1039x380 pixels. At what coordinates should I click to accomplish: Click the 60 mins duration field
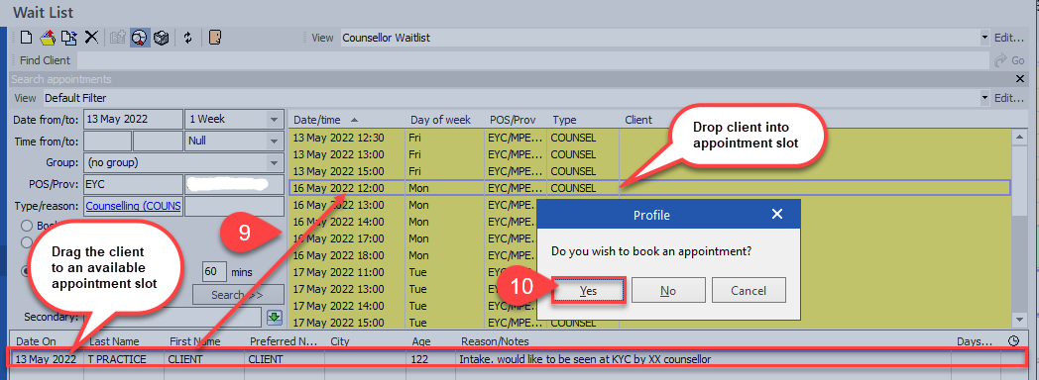tap(214, 271)
